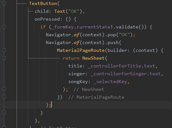
Task: Click the if keyword
Action: (x=43, y=27)
